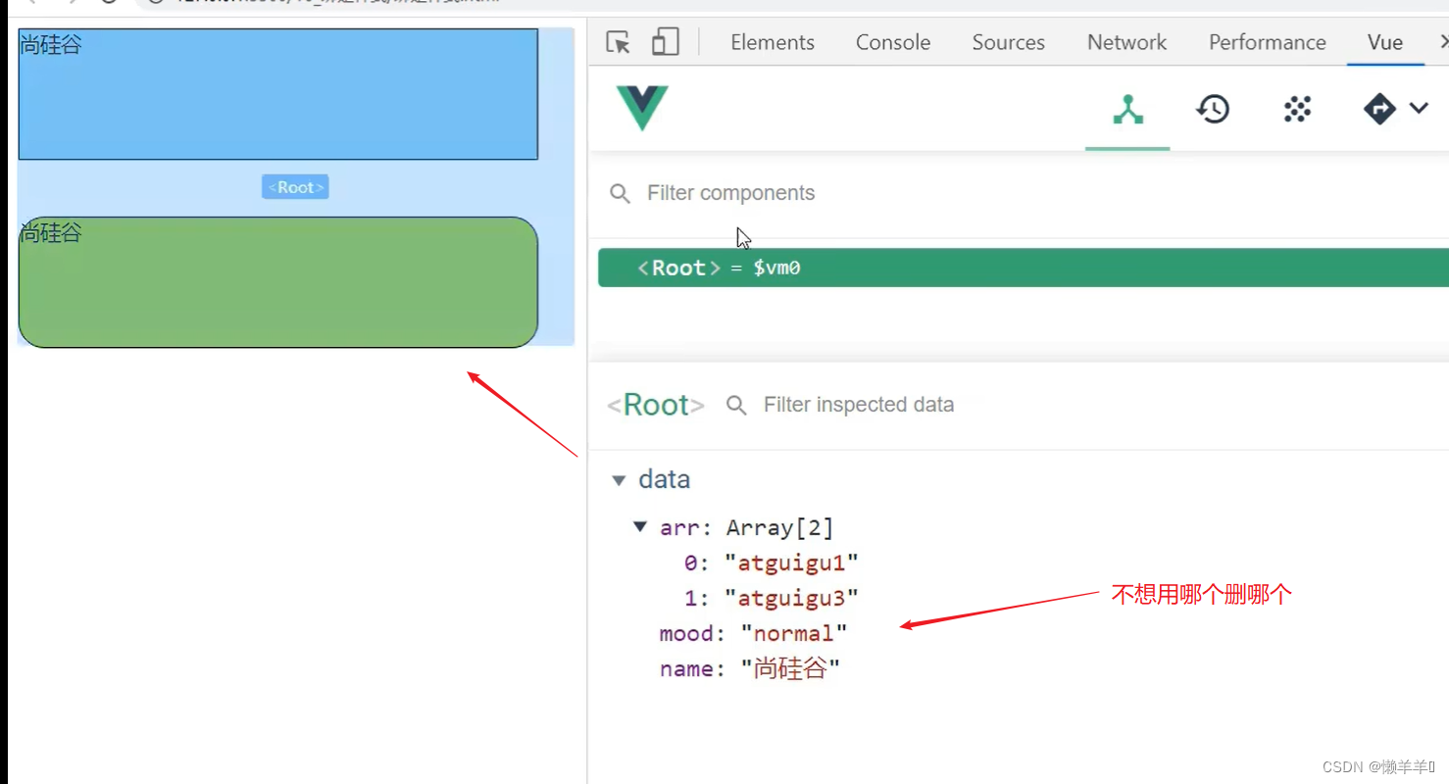
Task: Switch to the Network tab
Action: pos(1126,42)
